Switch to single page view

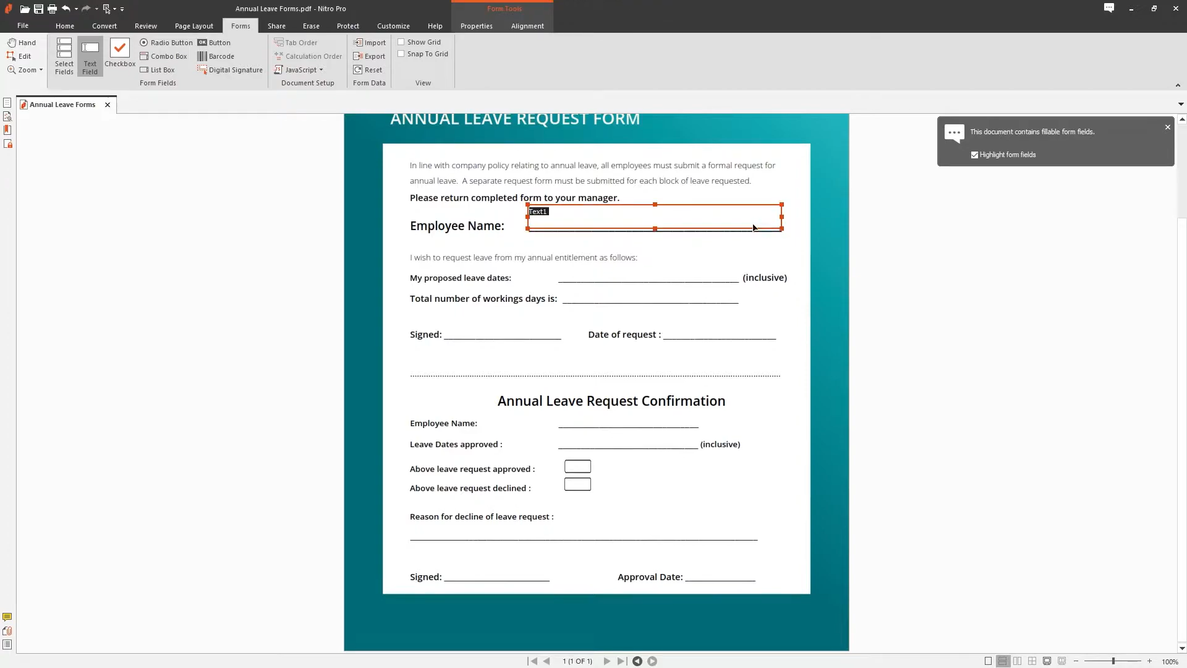coord(988,661)
